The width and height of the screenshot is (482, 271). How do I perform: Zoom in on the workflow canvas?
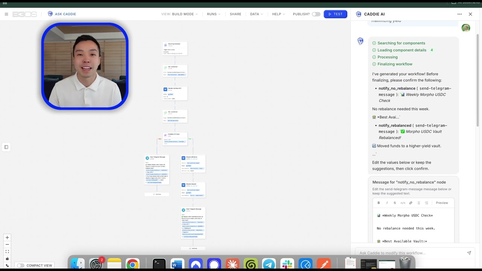[7, 238]
